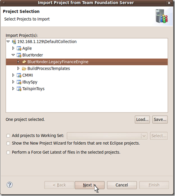Expand the TailspinToys project node

click(x=13, y=88)
